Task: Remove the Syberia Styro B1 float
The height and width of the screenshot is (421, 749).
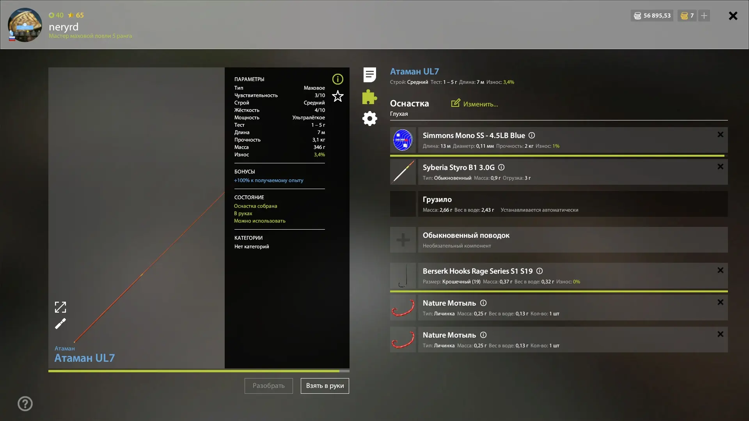Action: pyautogui.click(x=720, y=166)
